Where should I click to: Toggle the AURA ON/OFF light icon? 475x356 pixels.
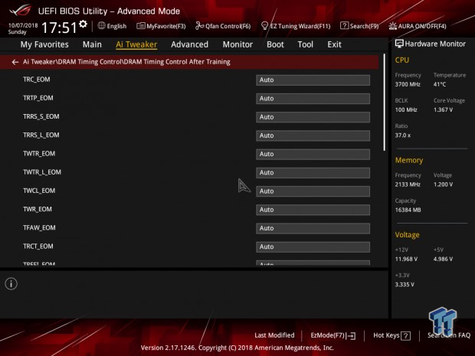click(392, 26)
